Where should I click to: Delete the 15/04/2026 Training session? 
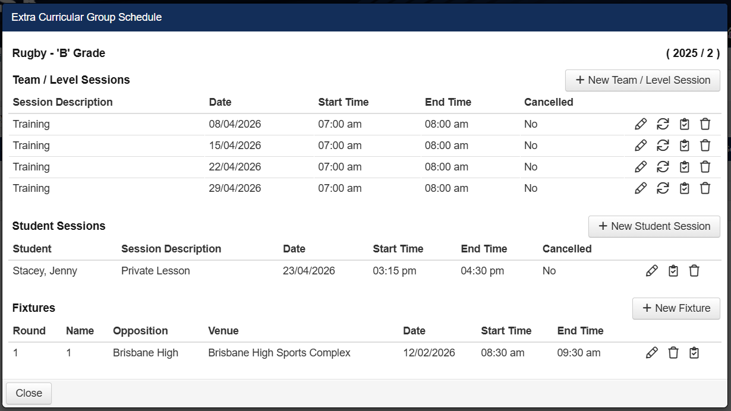(x=705, y=146)
